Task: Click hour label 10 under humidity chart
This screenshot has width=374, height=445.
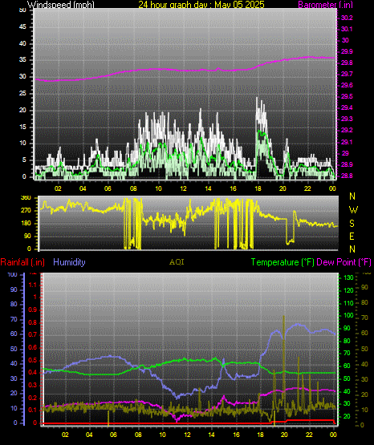Action: click(162, 435)
